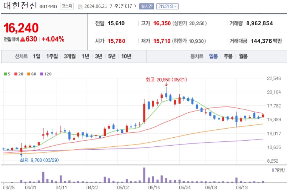287x192 pixels.
Task: Click the 상한가 20,250 text
Action: tap(189, 23)
